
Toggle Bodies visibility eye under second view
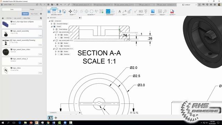coord(59,43)
